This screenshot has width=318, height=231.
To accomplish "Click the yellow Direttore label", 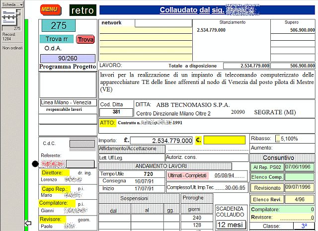I will [55, 173].
